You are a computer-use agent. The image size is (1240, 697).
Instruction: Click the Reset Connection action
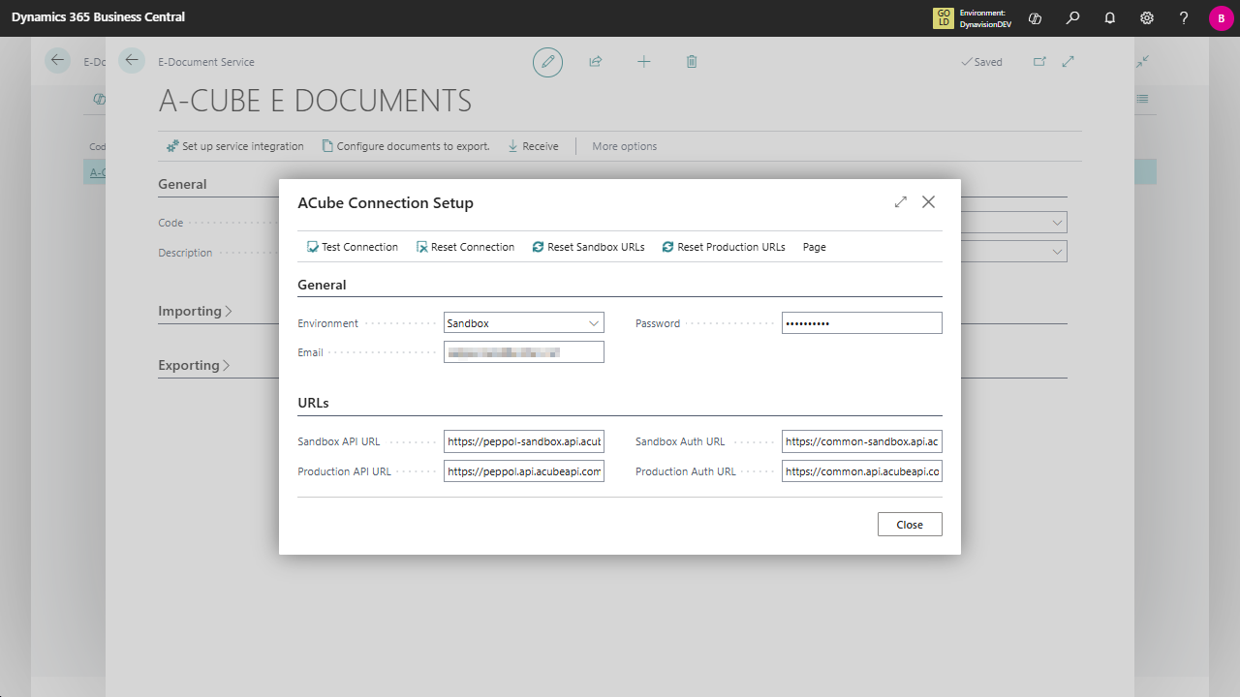click(465, 247)
